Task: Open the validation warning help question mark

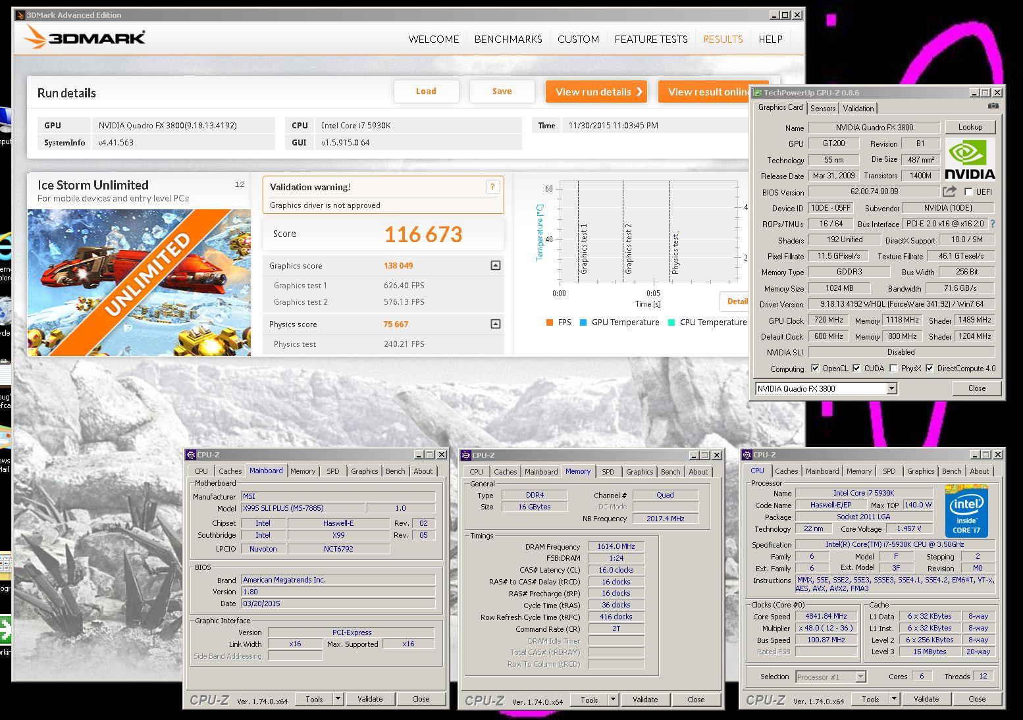Action: point(492,187)
